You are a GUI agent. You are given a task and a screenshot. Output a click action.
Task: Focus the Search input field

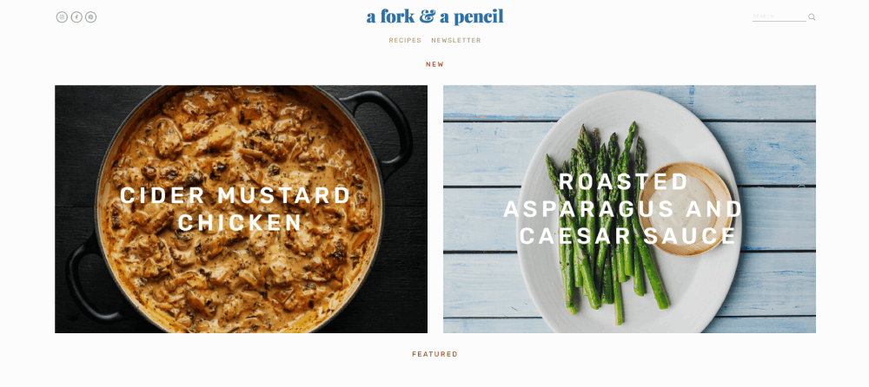point(779,16)
